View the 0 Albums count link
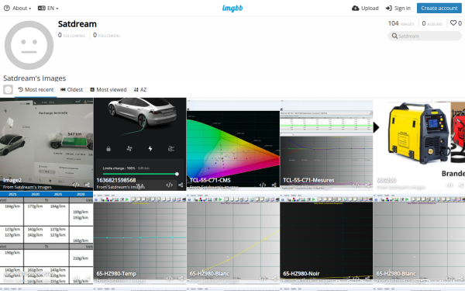This screenshot has width=465, height=291. click(x=432, y=23)
